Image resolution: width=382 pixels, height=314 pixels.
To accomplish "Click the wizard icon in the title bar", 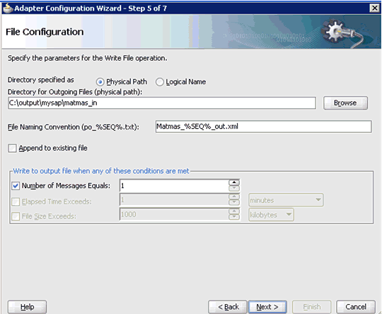I will (x=7, y=8).
